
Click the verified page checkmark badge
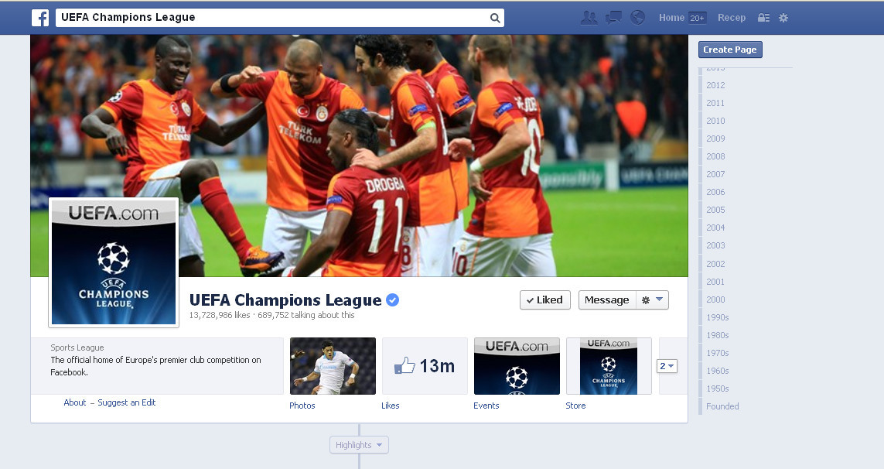point(392,300)
